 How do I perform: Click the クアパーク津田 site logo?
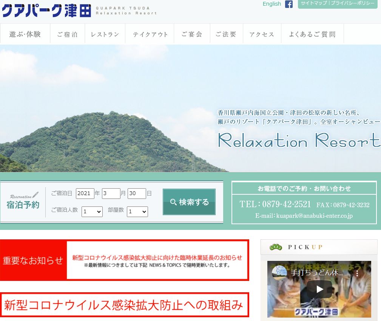click(x=47, y=11)
